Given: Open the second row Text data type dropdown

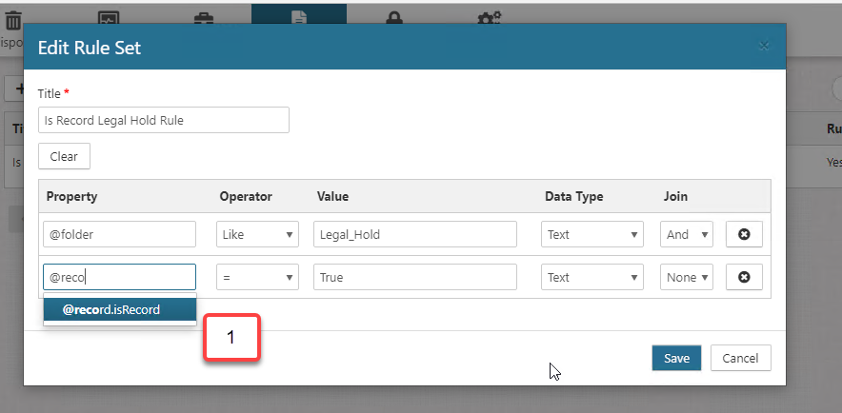Looking at the screenshot, I should (x=592, y=277).
